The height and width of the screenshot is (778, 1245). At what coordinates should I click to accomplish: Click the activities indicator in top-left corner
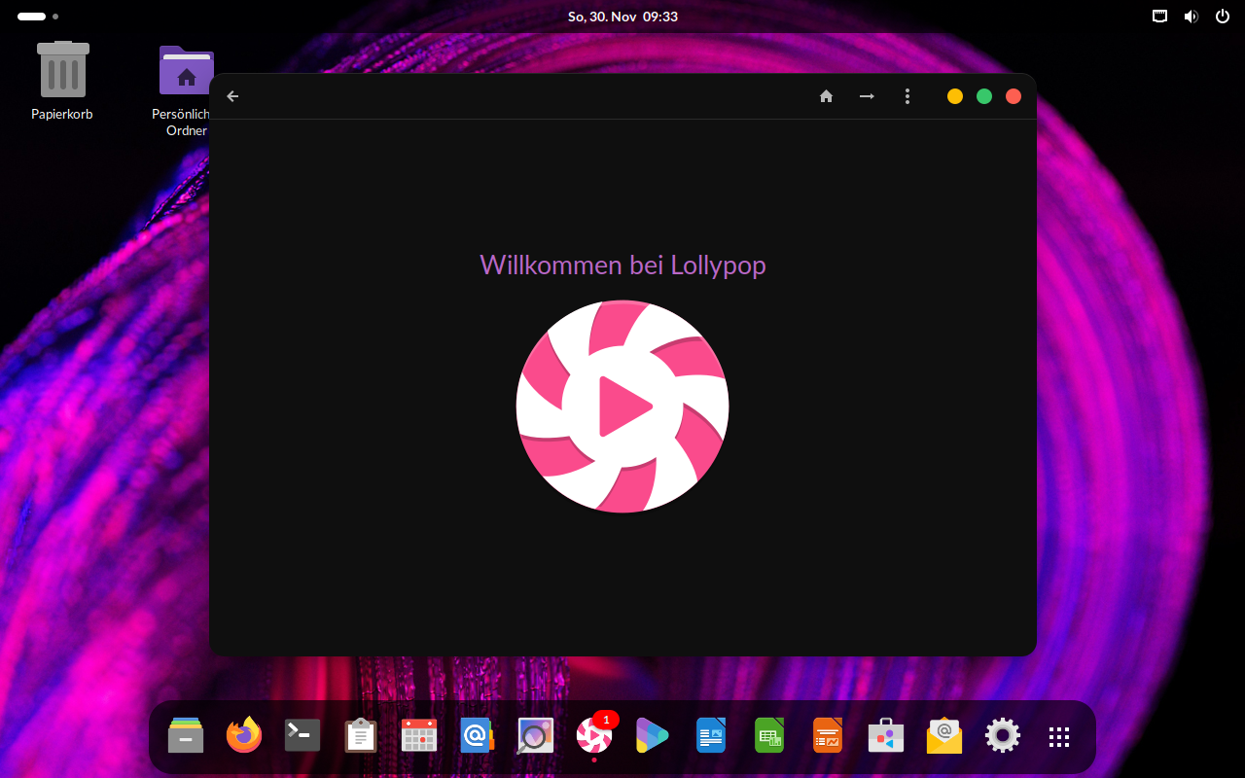[37, 17]
